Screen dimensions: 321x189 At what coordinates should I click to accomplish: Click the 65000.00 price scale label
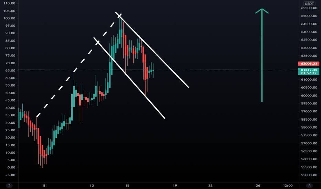pyautogui.click(x=309, y=16)
